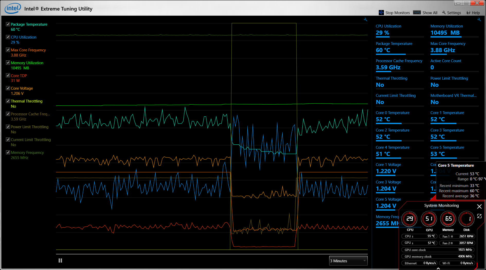Select Motherboard VR Thermal tile
The height and width of the screenshot is (270, 486).
(x=455, y=100)
